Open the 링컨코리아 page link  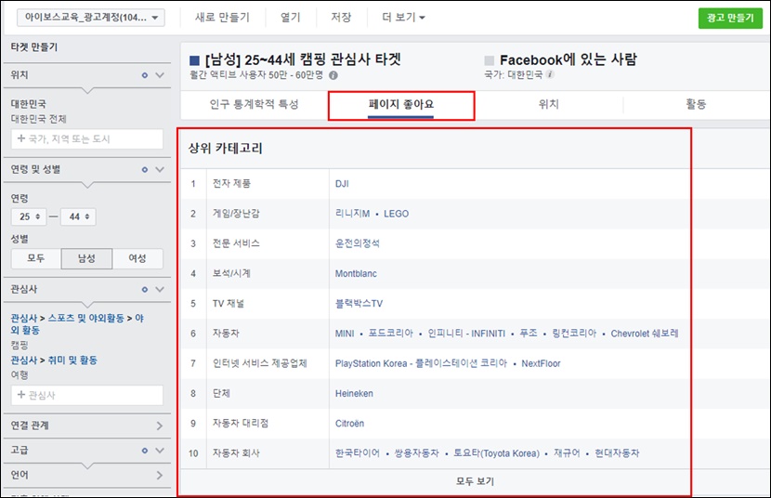click(x=574, y=334)
